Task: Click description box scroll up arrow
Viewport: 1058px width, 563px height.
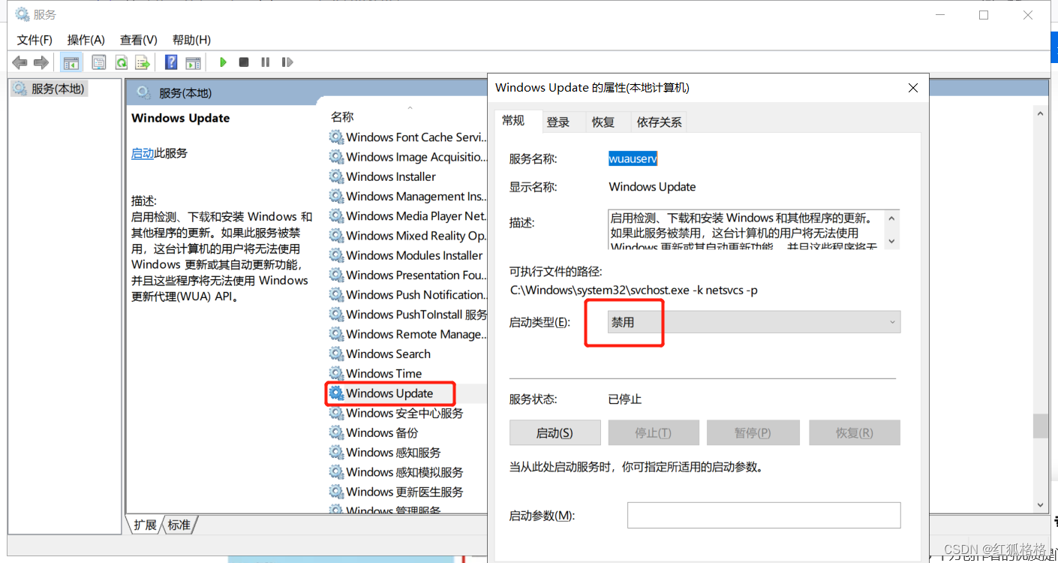Action: coord(891,218)
